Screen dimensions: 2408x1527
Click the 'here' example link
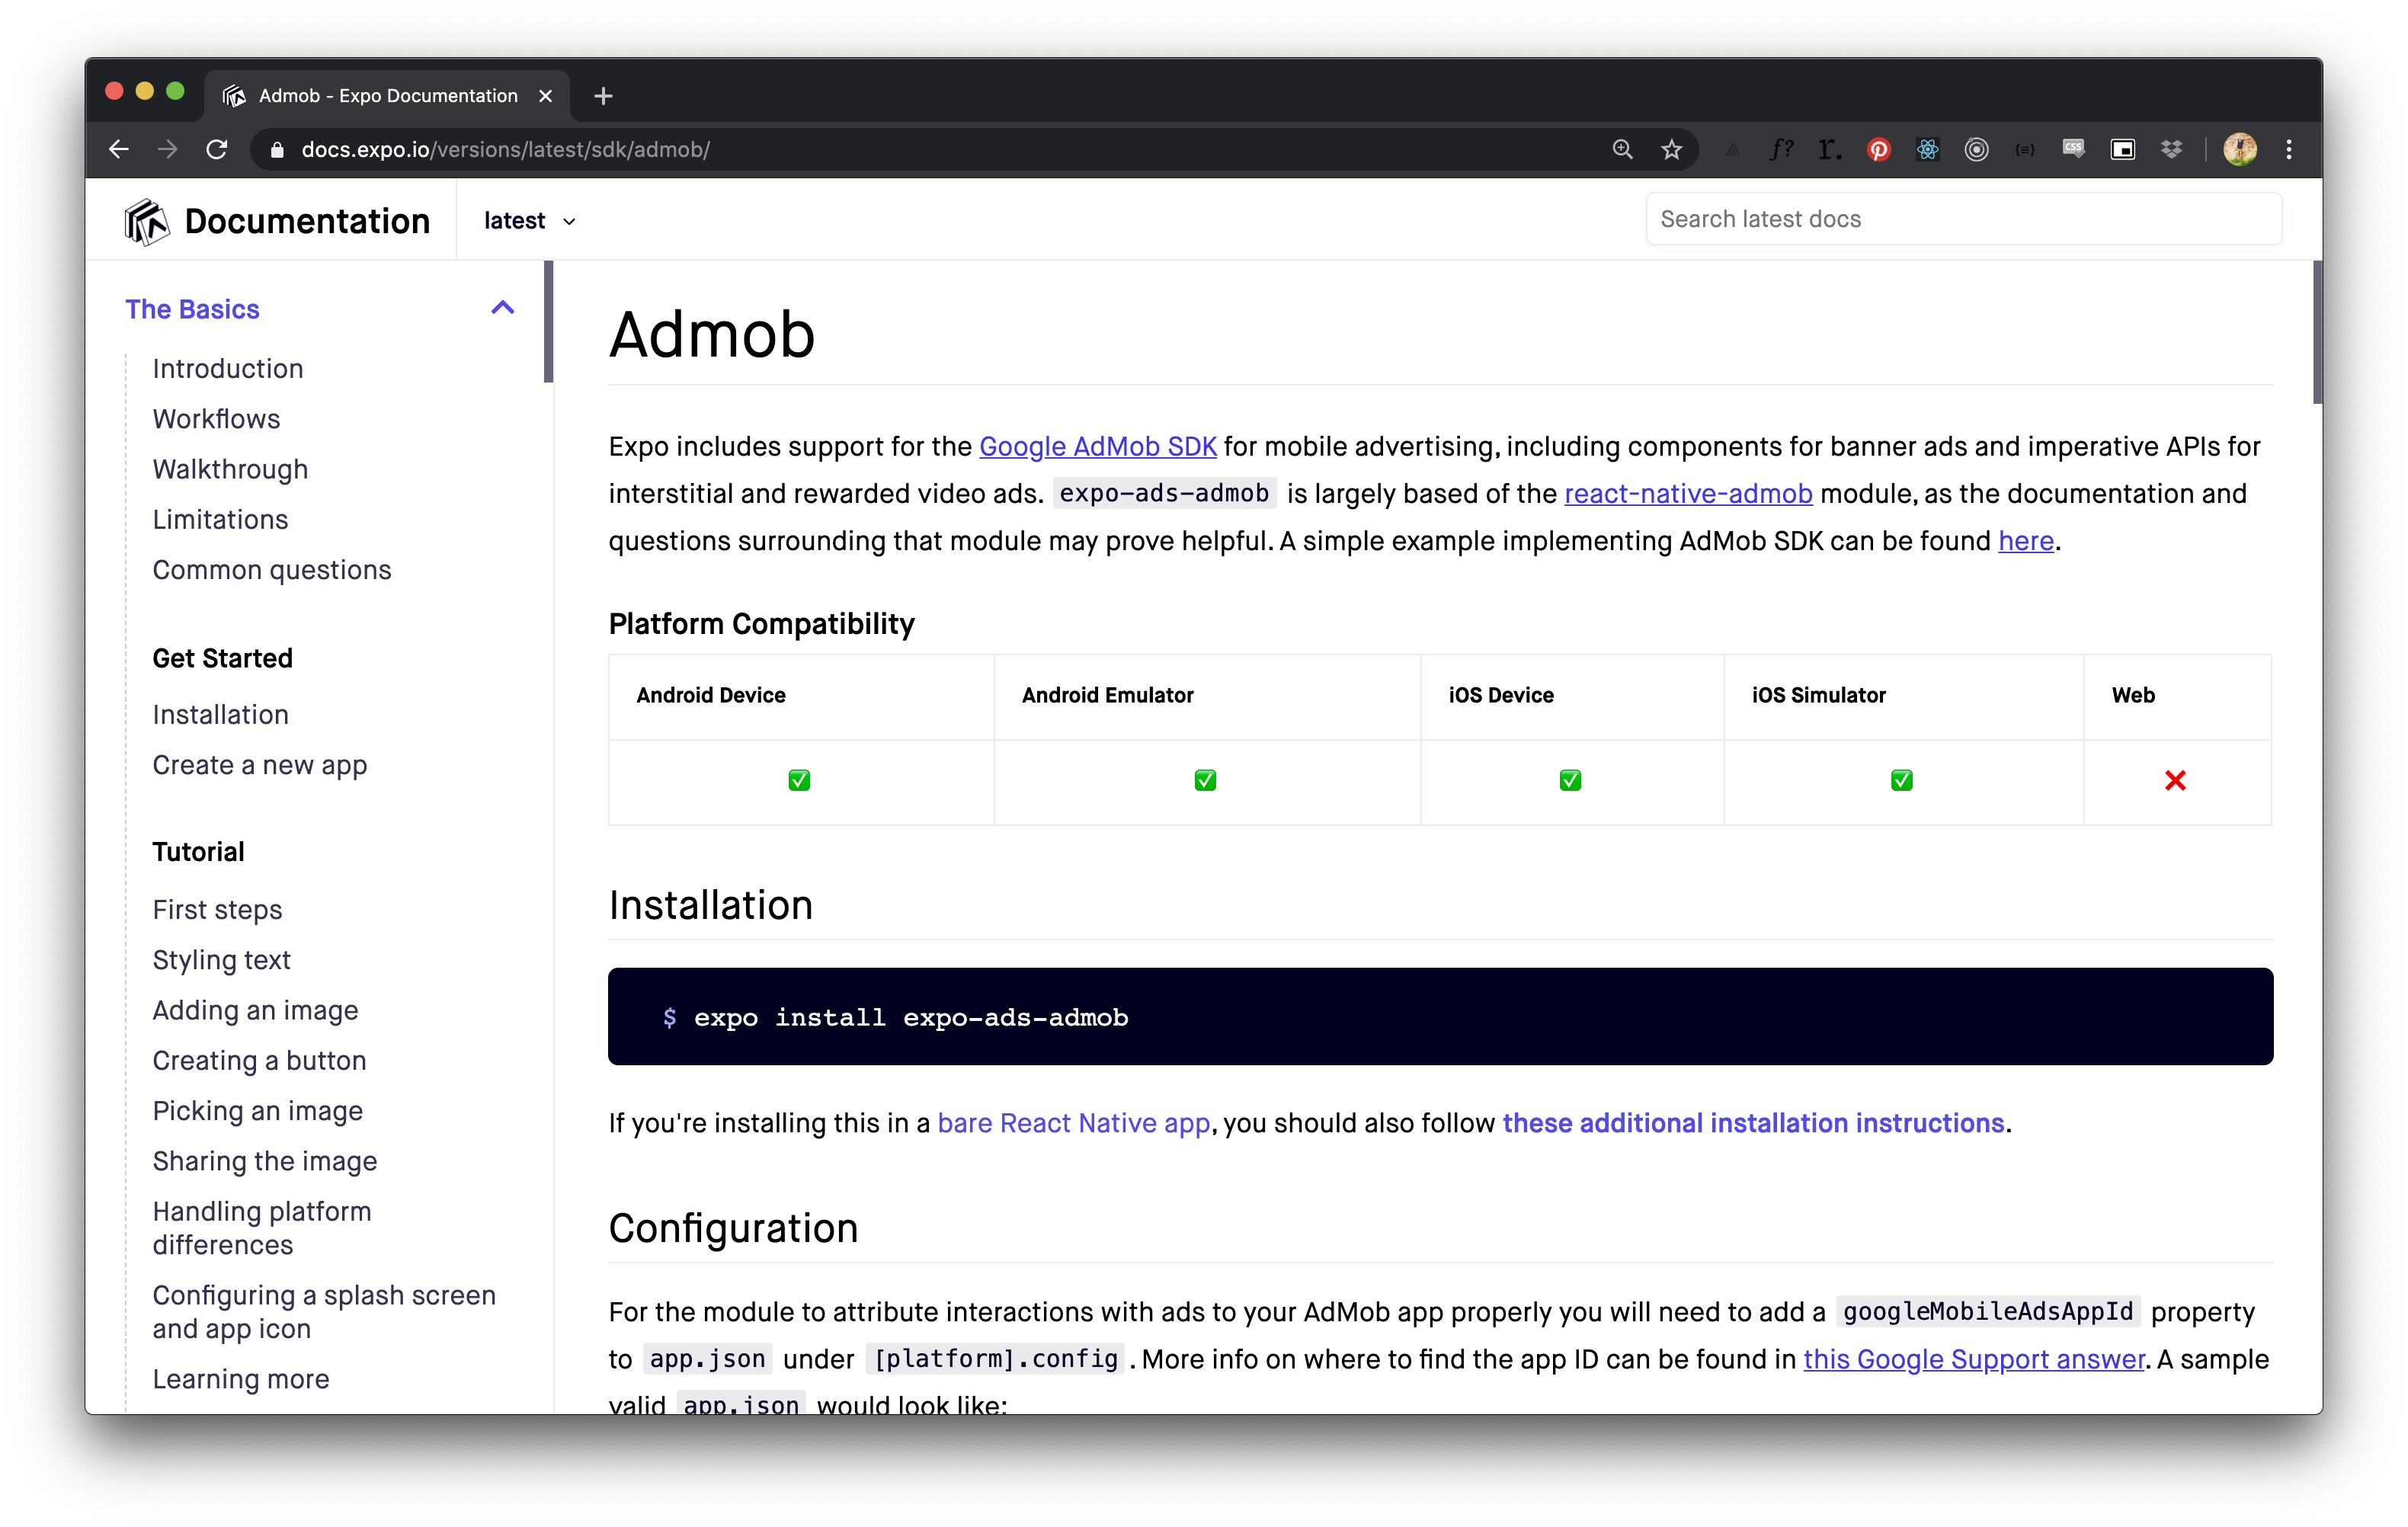pos(2025,540)
